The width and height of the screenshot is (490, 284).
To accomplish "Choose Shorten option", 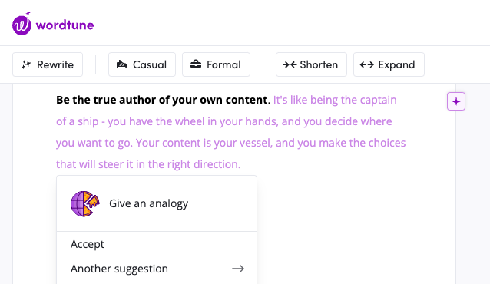I will [x=311, y=64].
